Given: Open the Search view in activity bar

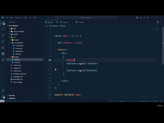Looking at the screenshot, I should [3, 29].
